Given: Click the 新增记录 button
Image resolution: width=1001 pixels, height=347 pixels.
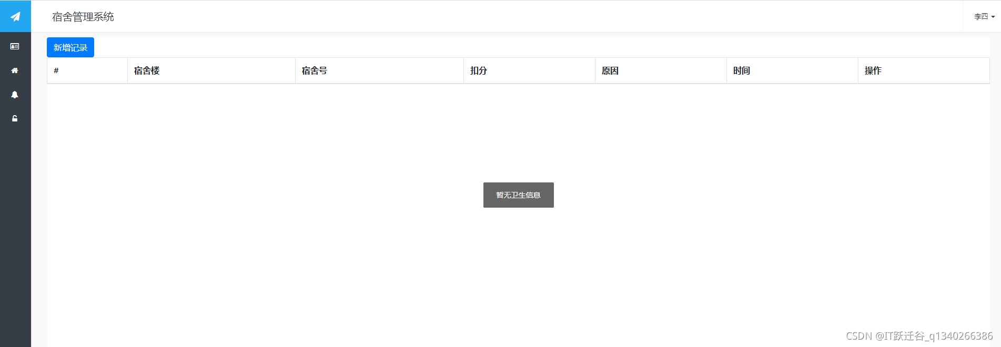Looking at the screenshot, I should click(70, 47).
